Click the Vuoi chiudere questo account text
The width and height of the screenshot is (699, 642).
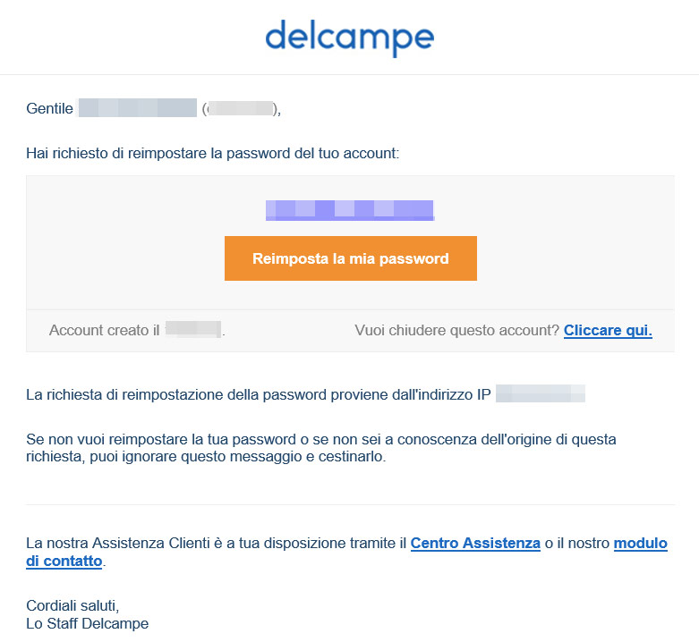click(x=457, y=330)
